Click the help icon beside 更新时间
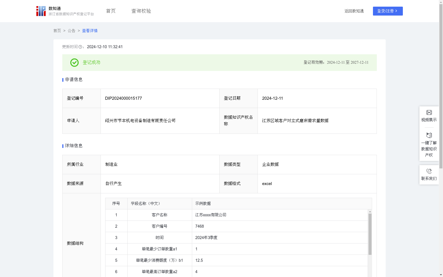443x277 pixels. 80,47
